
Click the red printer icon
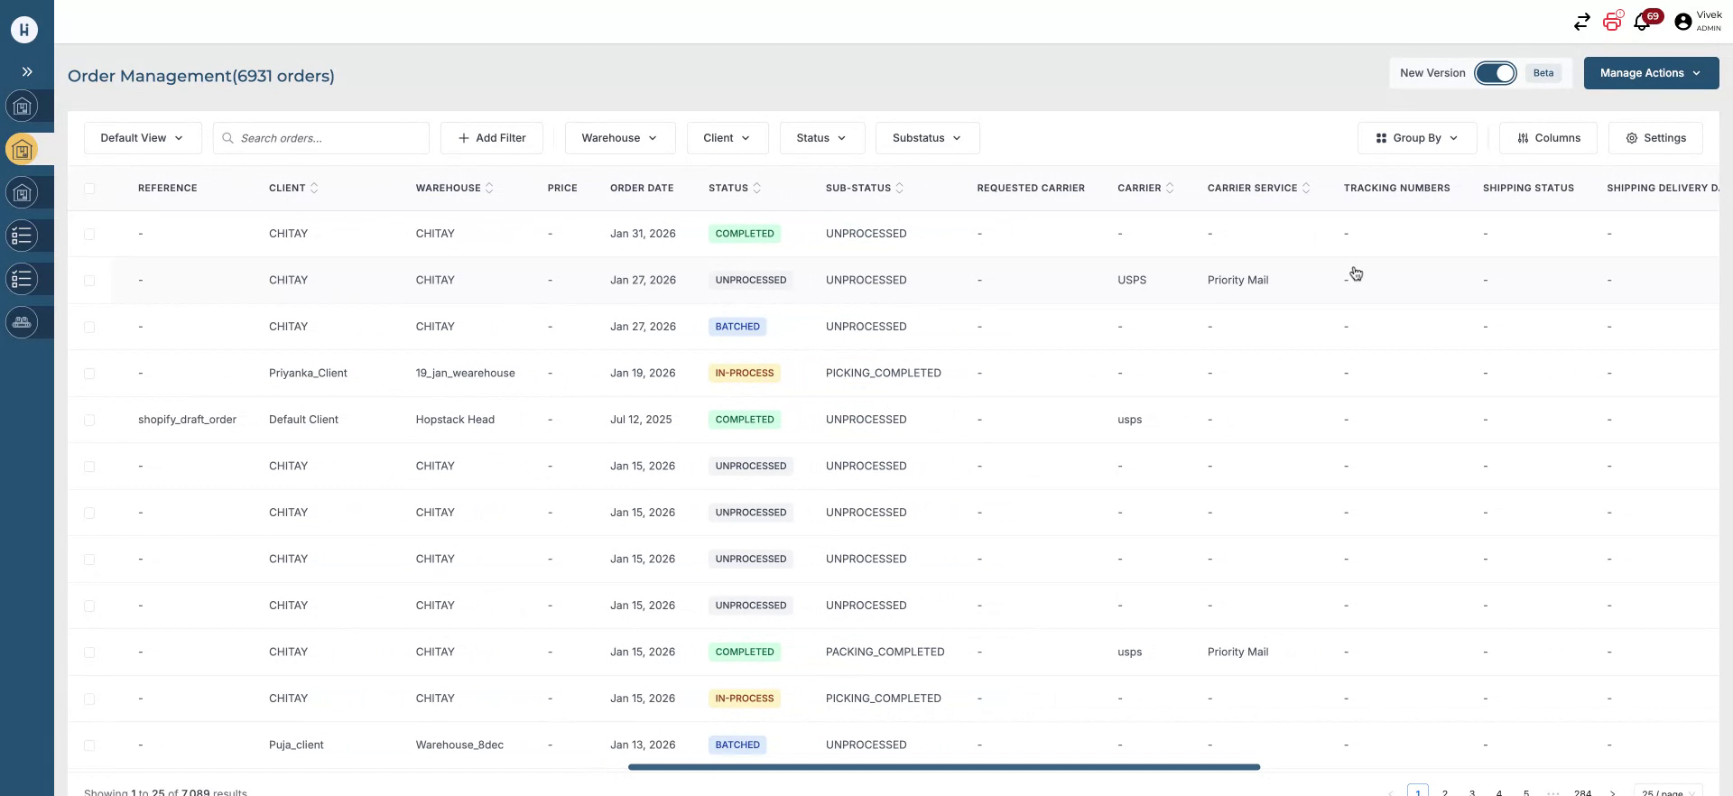pos(1612,22)
